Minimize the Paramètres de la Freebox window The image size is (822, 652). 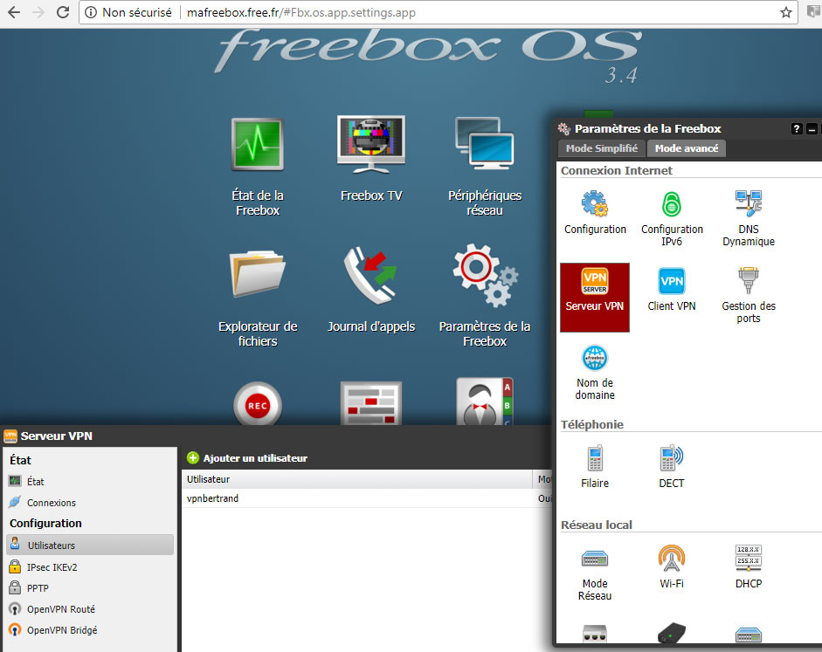(812, 129)
